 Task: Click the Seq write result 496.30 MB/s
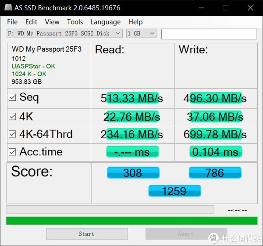click(215, 98)
